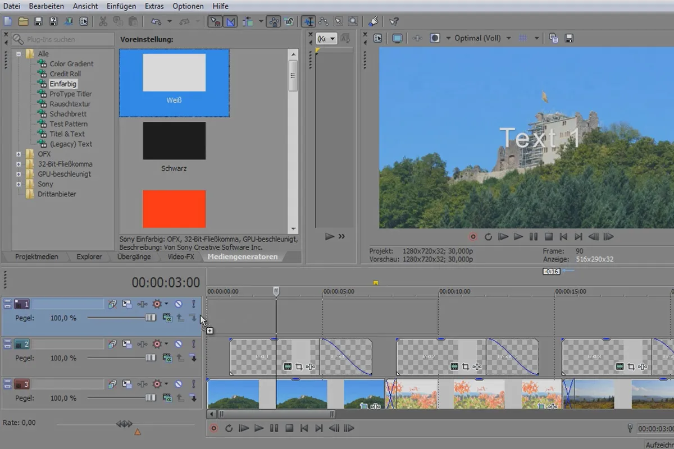Expand the OFX folder

pos(19,154)
